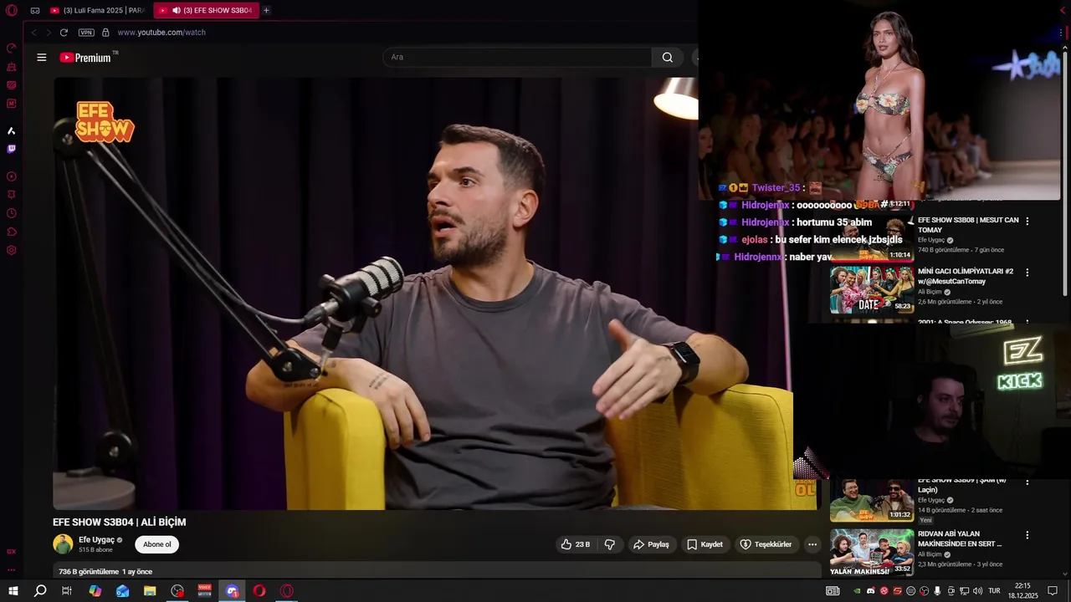Switch TUR keyboard language indicator

[994, 591]
